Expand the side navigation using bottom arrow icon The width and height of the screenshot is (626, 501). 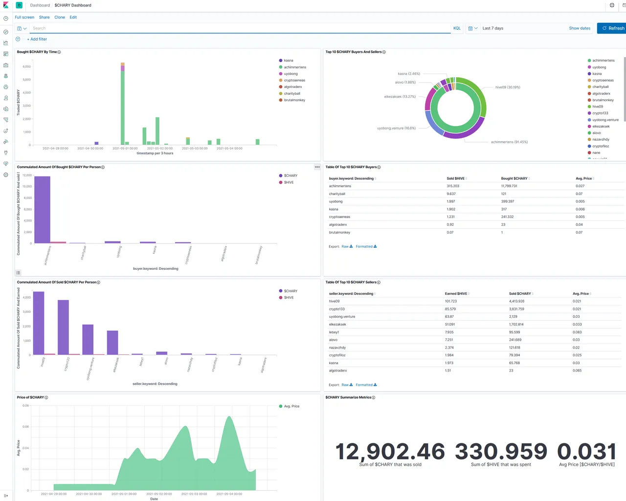[6, 495]
